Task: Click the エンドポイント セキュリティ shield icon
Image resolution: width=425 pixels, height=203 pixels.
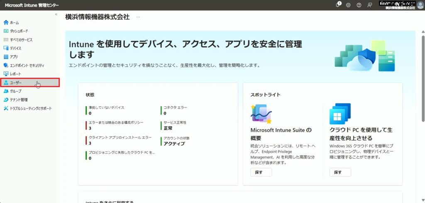Action: click(6, 65)
